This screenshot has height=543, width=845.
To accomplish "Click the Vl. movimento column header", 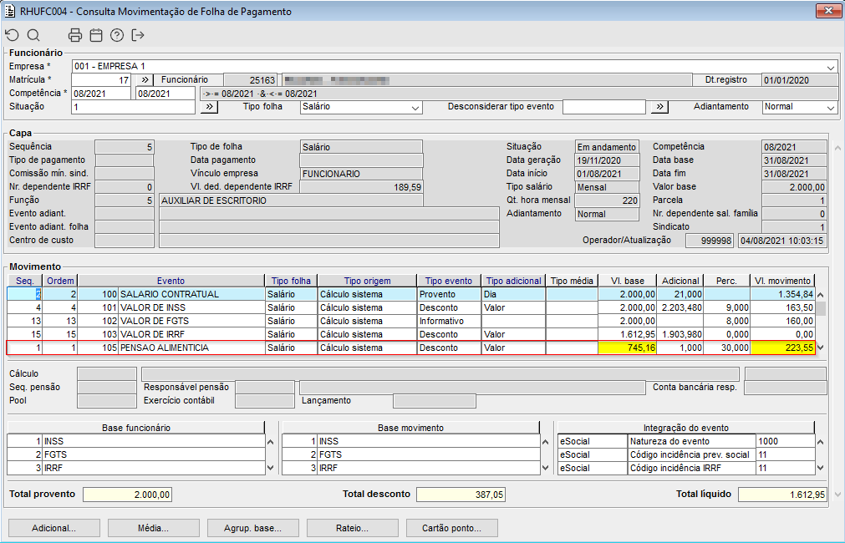I will (781, 282).
